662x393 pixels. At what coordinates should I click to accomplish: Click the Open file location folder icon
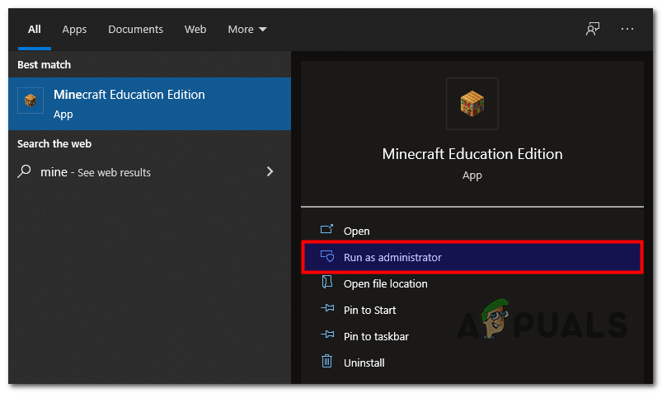[x=326, y=282]
